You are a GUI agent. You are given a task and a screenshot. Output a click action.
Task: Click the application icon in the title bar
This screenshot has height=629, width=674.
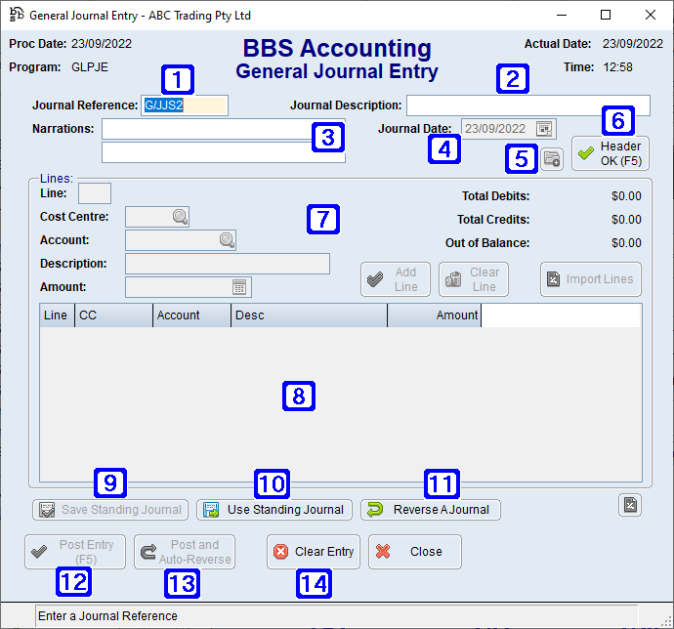tap(16, 16)
